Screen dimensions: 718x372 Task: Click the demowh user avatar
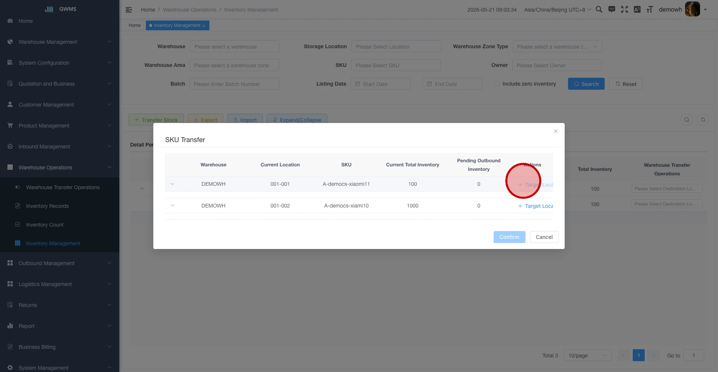coord(692,9)
